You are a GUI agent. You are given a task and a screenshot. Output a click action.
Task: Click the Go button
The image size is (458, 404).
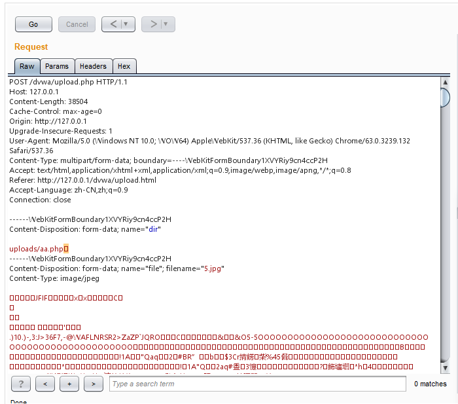point(33,24)
